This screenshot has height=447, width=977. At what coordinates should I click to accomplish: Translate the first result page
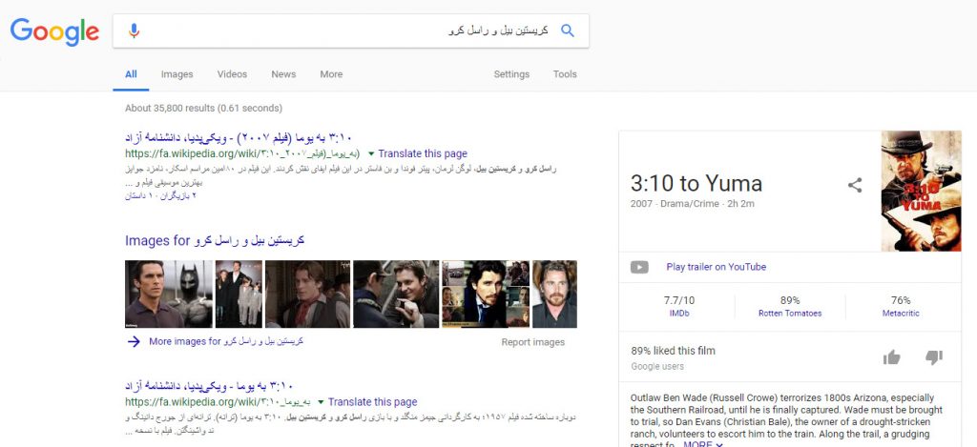(423, 153)
